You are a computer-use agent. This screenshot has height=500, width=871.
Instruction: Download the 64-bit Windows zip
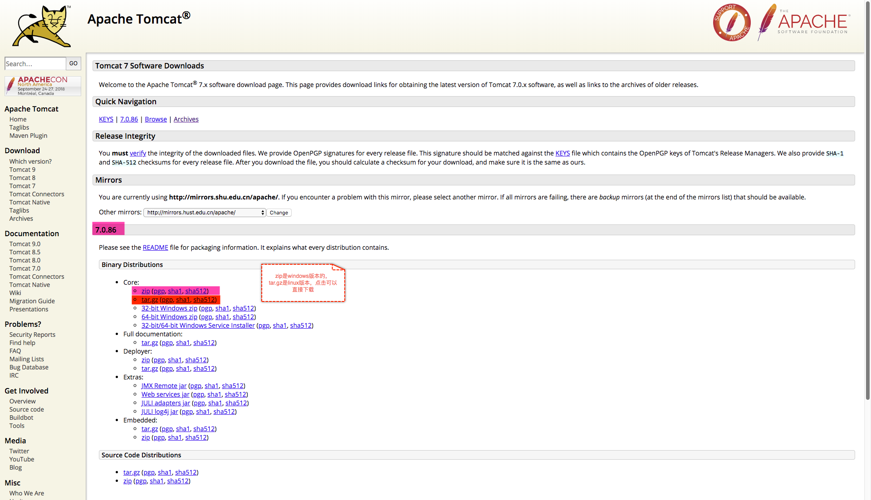point(169,317)
